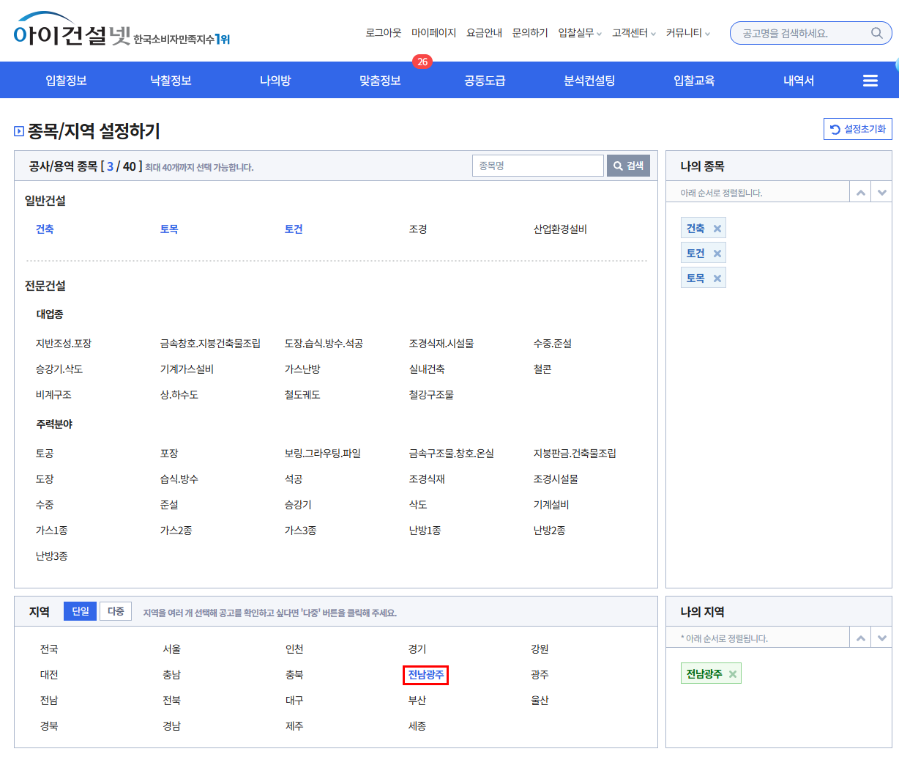
Task: Open the 낙찰정보 menu
Action: [x=171, y=81]
